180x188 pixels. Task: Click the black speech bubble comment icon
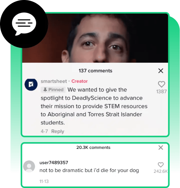24,24
